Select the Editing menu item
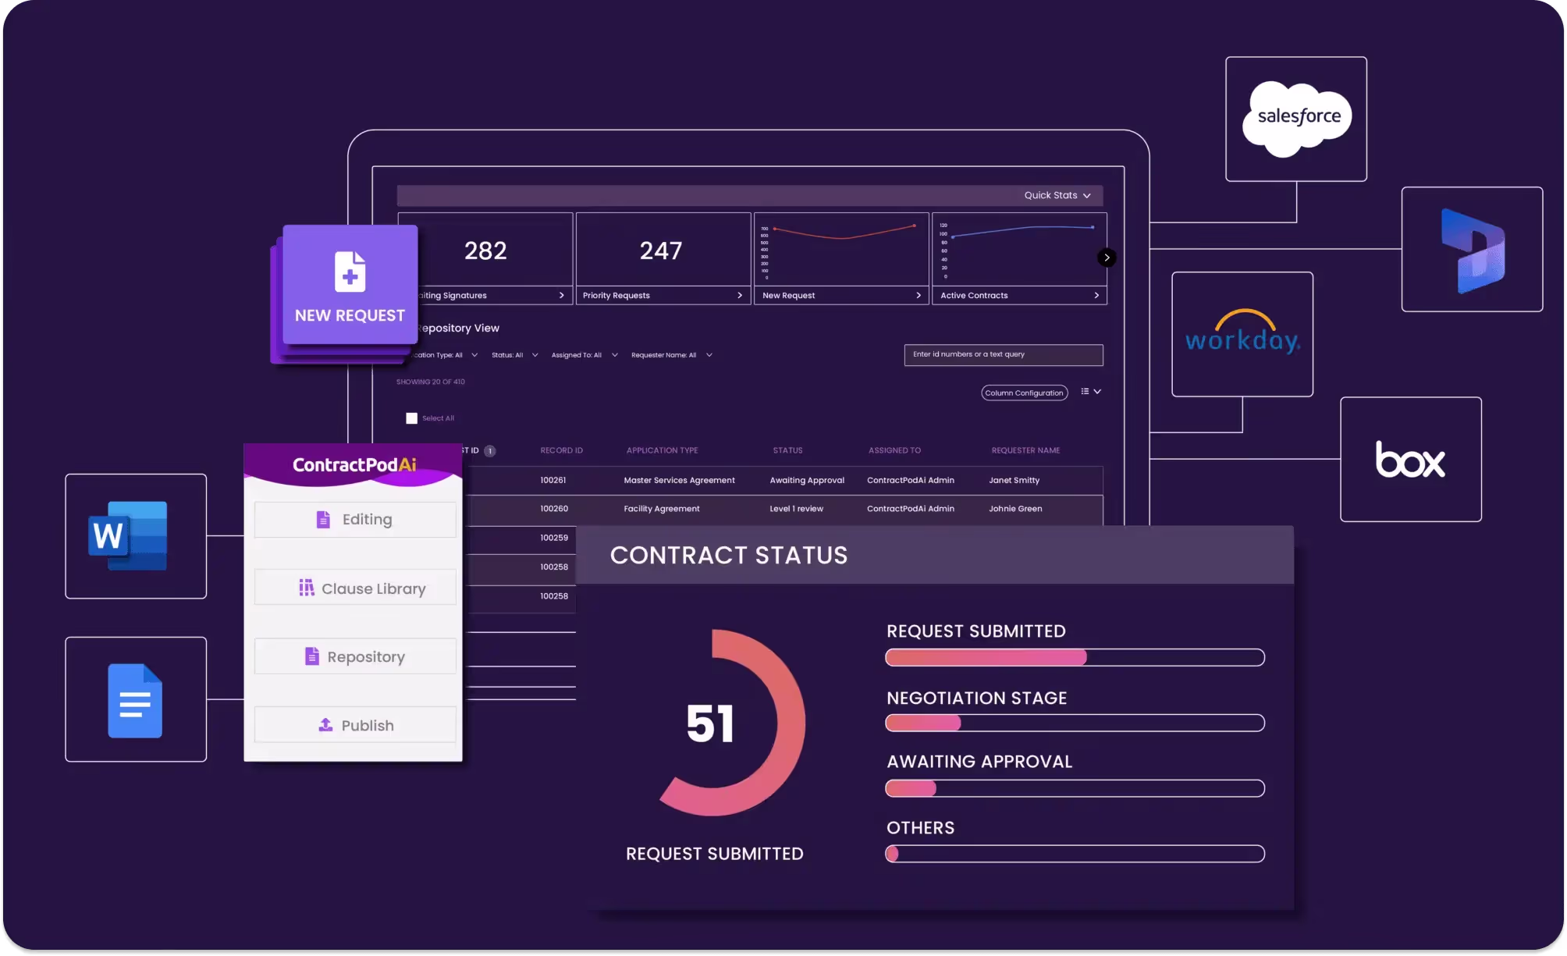Viewport: 1567px width, 956px height. click(x=355, y=520)
